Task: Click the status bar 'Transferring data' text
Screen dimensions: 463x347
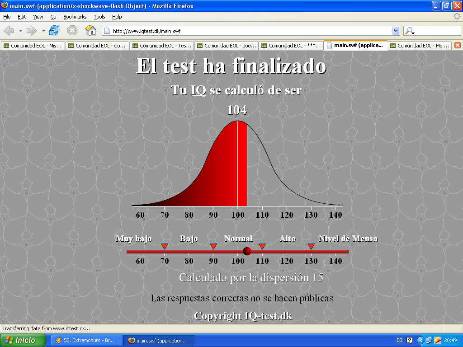Action: click(x=46, y=328)
